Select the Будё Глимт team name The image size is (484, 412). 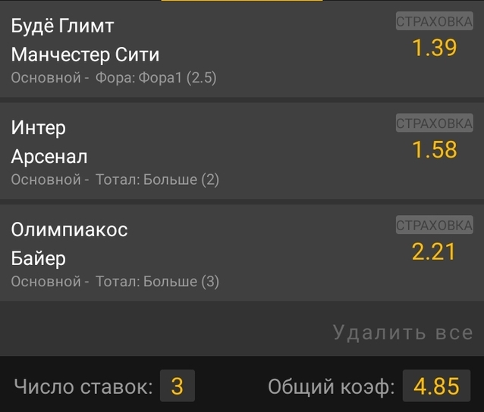click(x=62, y=27)
